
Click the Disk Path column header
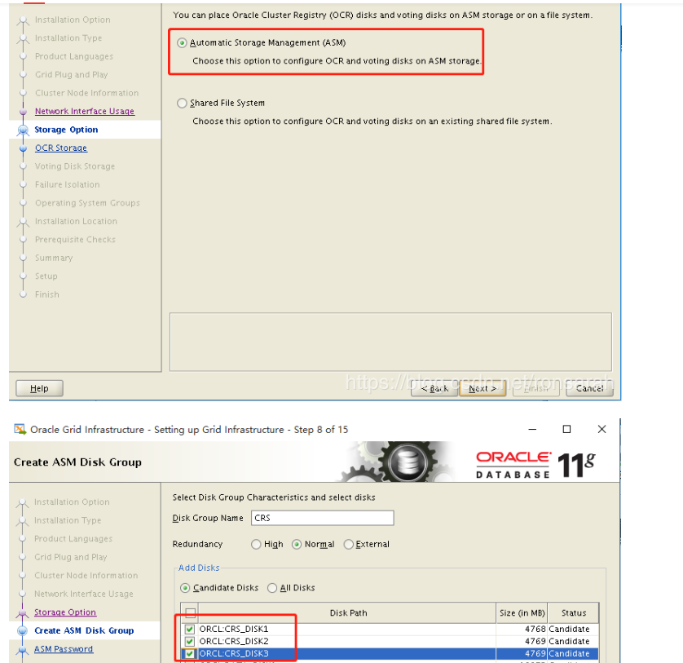(x=347, y=613)
